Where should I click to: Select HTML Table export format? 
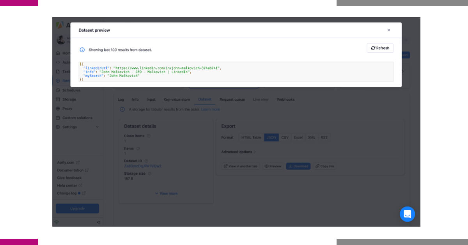tap(251, 138)
